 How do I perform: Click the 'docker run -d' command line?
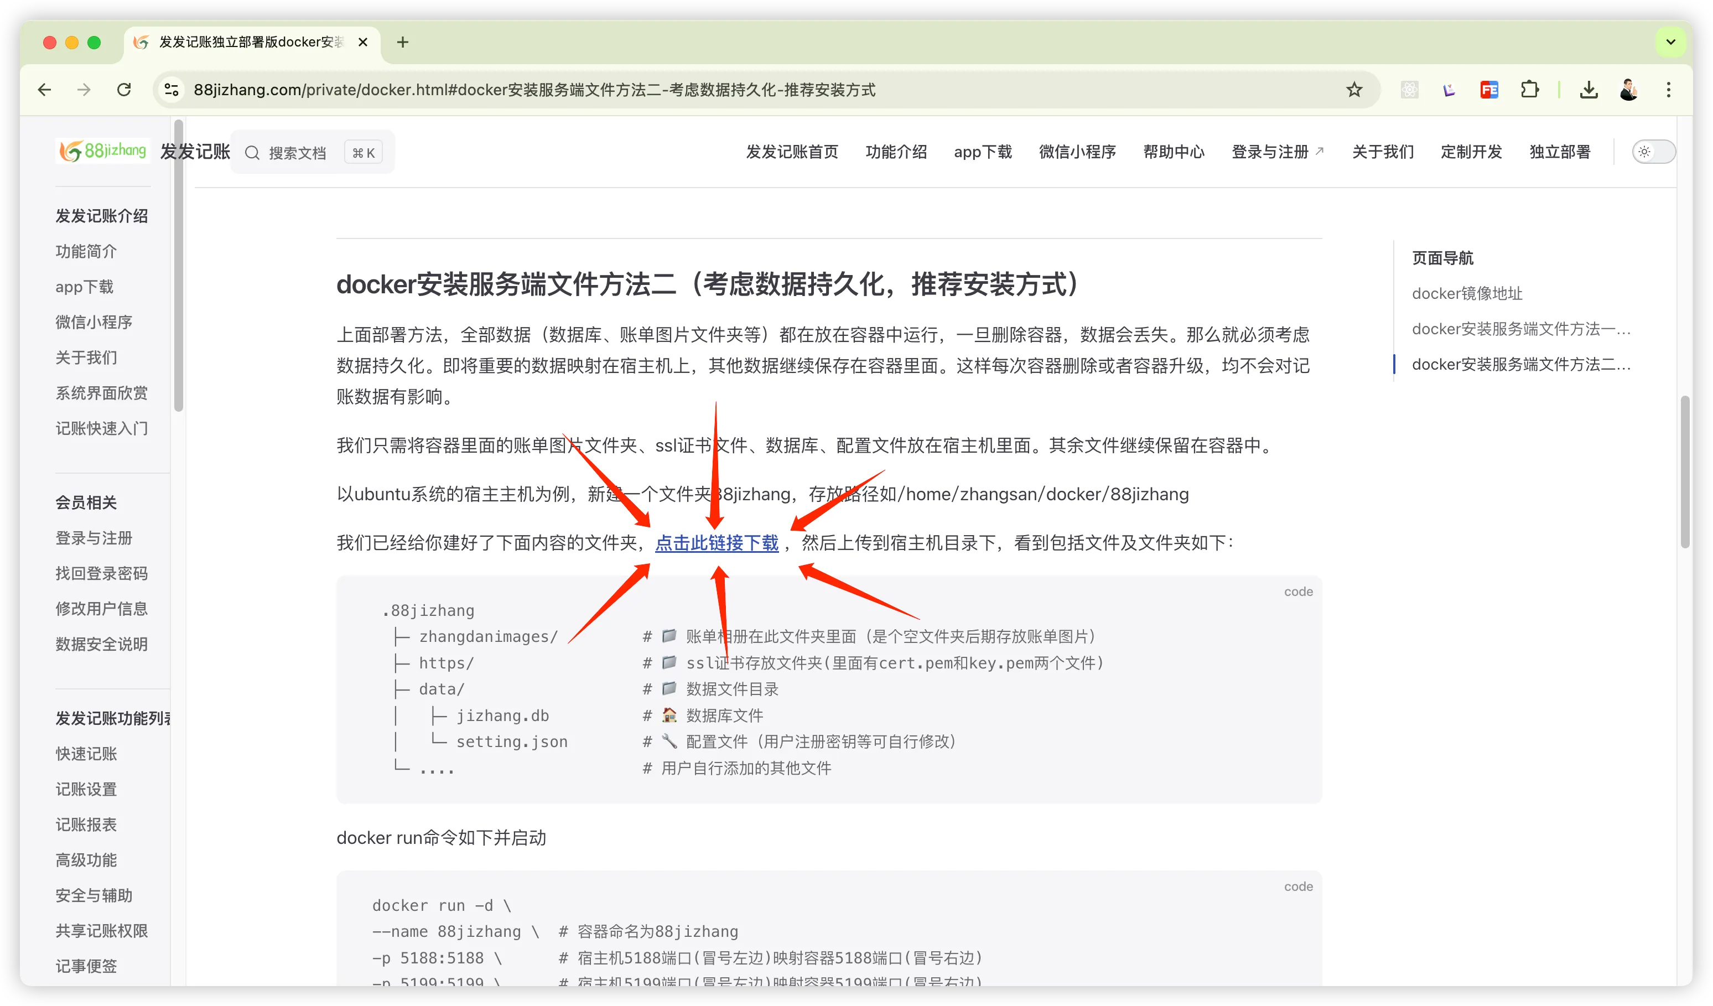coord(442,905)
